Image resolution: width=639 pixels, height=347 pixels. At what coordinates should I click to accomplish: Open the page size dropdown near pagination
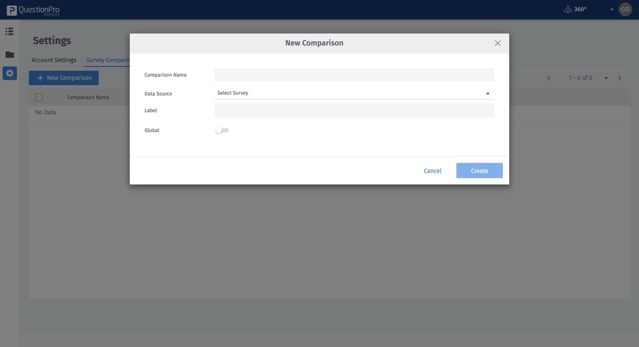pos(606,78)
